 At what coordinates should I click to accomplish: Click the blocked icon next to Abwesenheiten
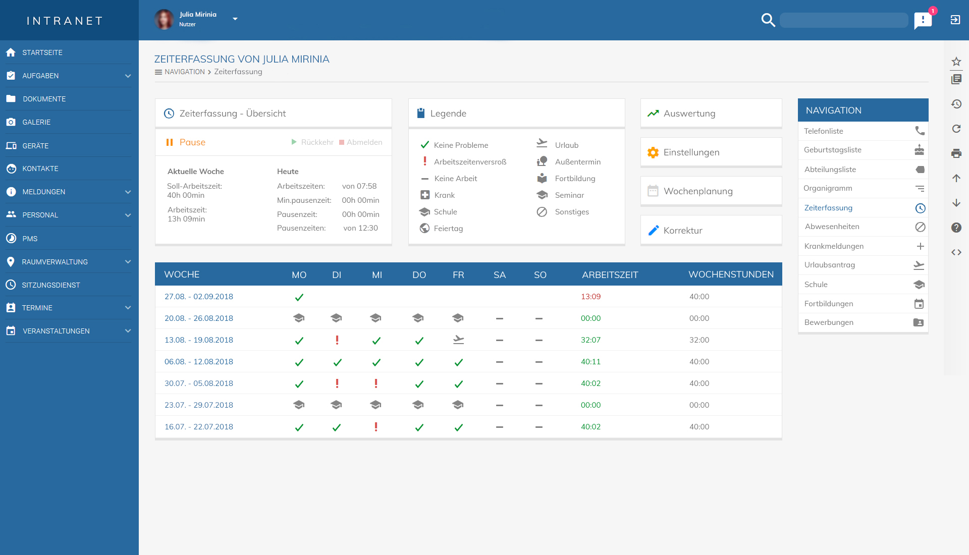[x=921, y=227]
